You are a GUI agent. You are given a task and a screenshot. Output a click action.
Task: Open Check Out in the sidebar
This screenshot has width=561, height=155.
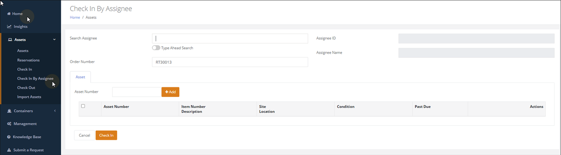tap(26, 88)
